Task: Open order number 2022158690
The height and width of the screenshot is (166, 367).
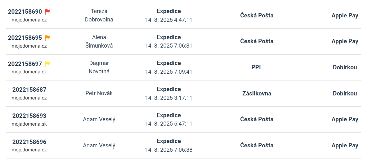Action: (x=25, y=12)
